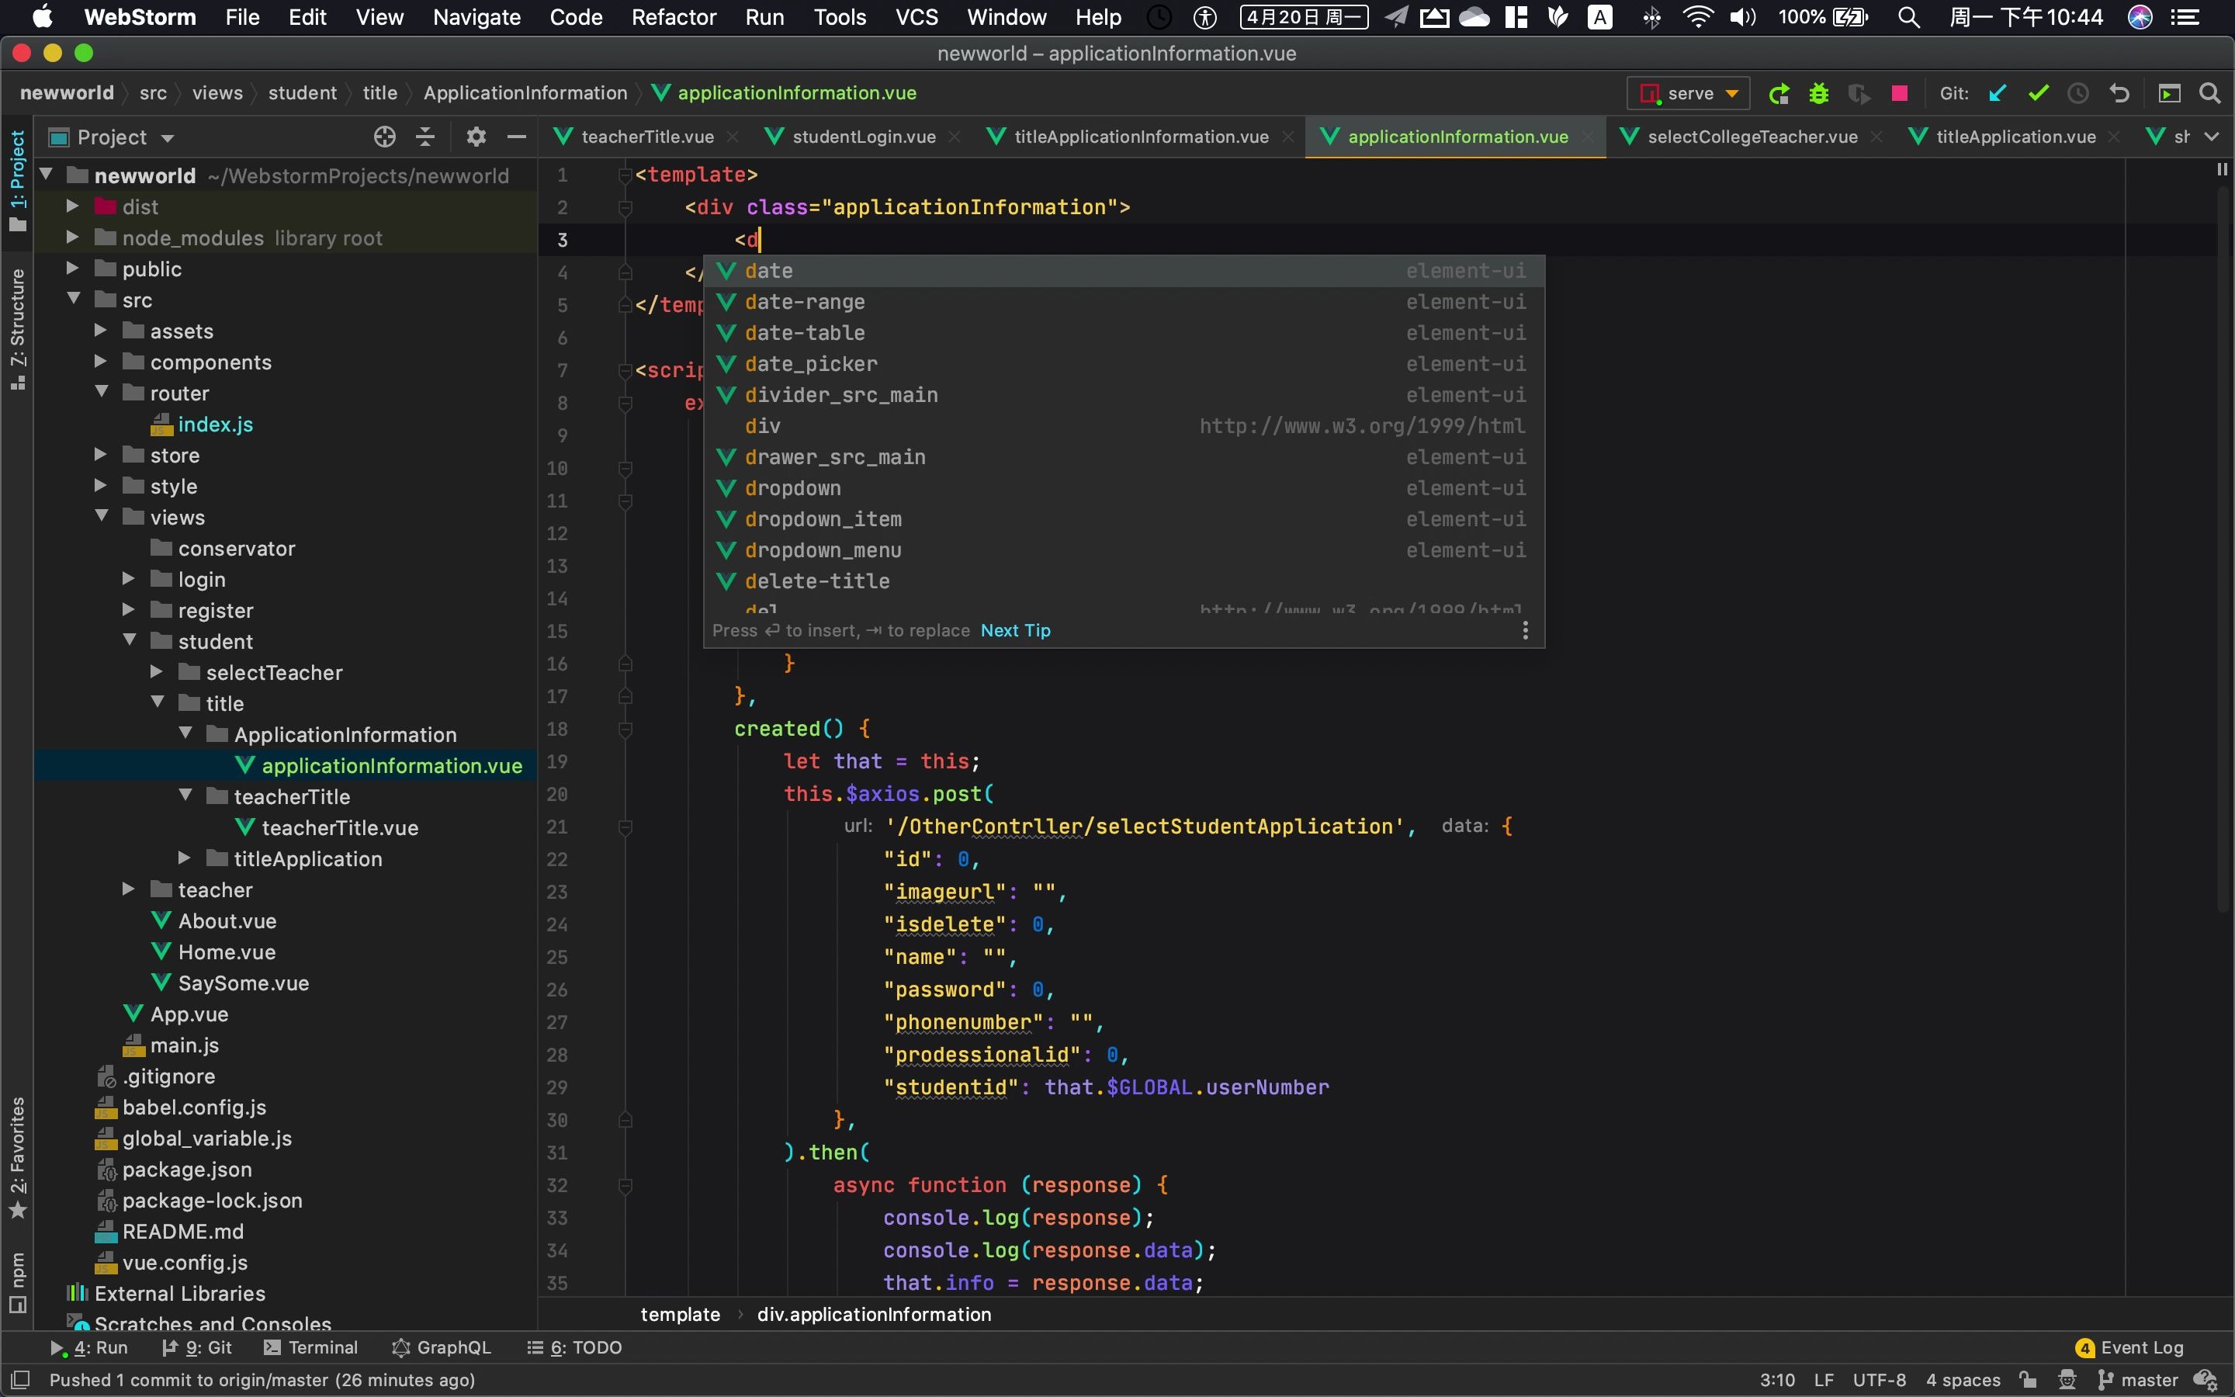Collapse the router folder

(x=102, y=392)
